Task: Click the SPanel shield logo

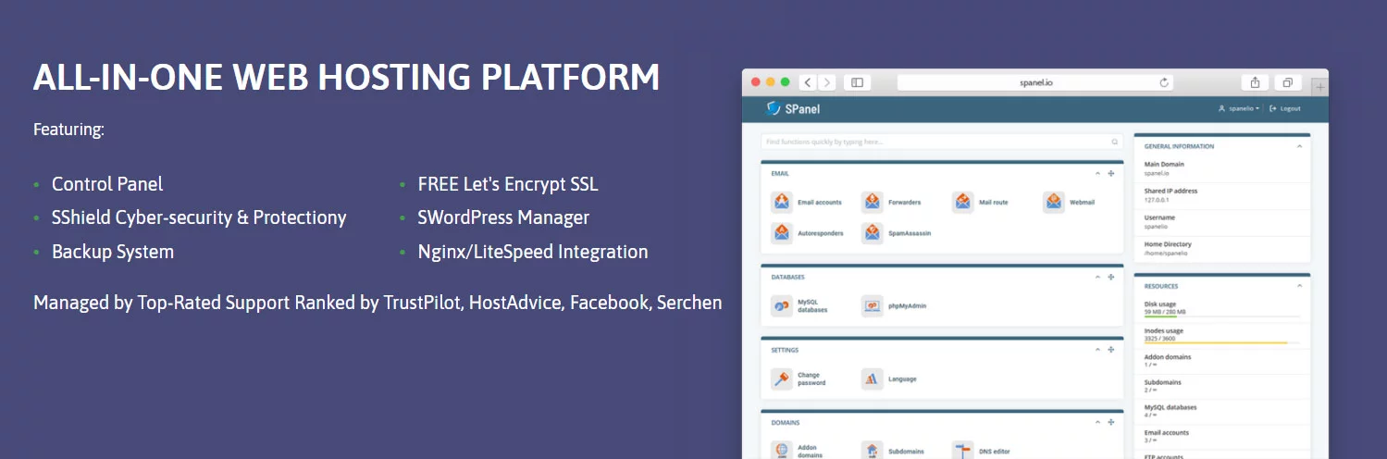Action: [x=774, y=108]
